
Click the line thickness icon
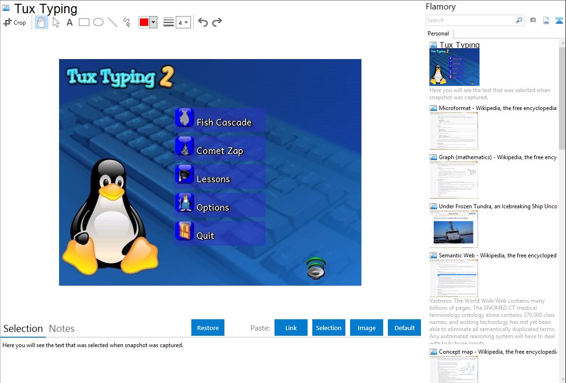coord(169,22)
